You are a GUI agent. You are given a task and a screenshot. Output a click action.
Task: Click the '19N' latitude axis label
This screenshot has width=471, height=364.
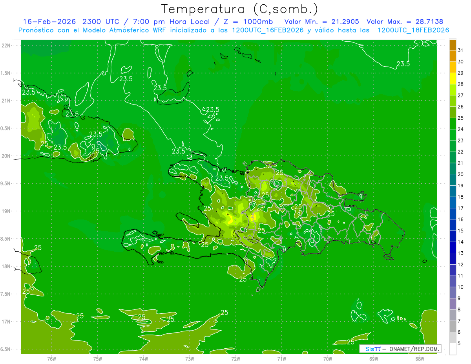click(x=5, y=211)
